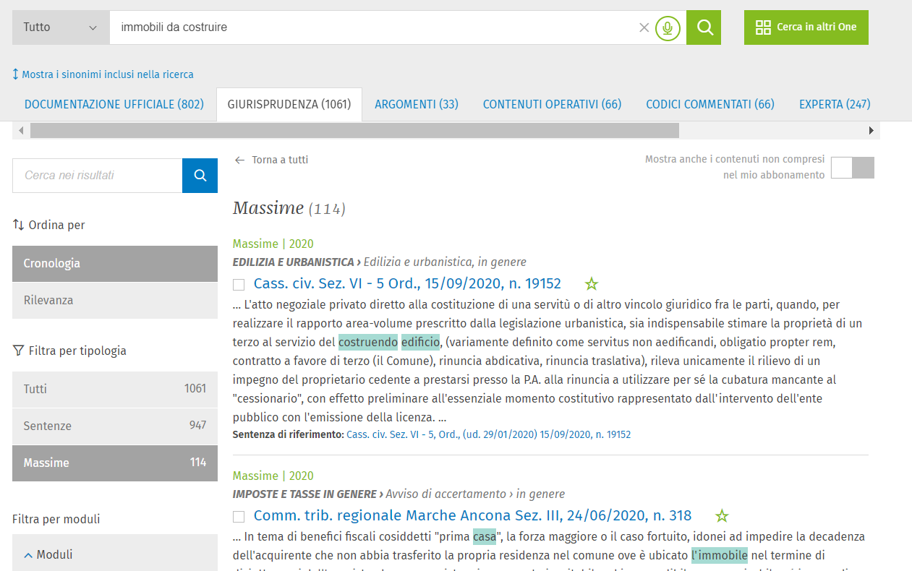Click the Cerca nei risultati input field
912x571 pixels.
tap(97, 176)
